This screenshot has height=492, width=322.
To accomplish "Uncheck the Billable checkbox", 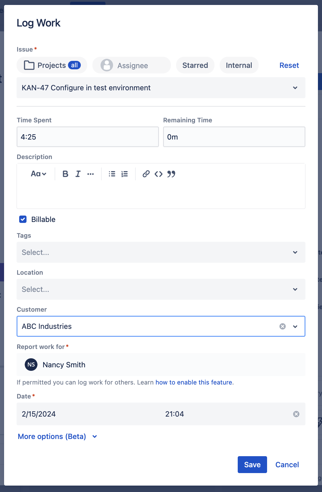I will pos(23,219).
